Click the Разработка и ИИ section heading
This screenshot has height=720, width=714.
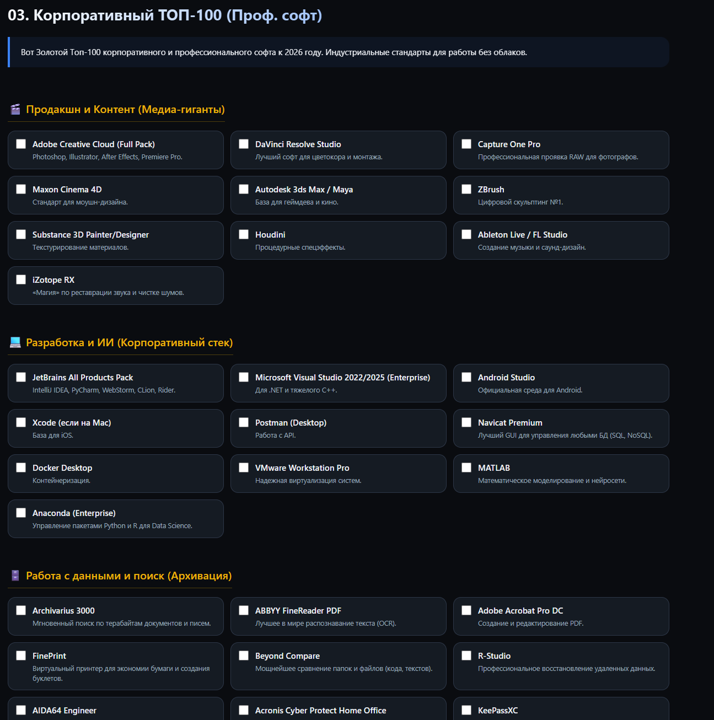coord(130,342)
